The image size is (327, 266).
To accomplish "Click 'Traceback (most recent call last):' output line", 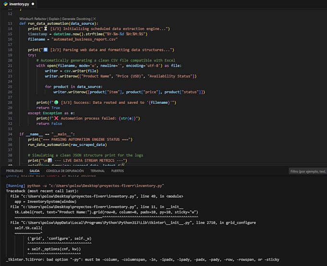I will point(42,191).
